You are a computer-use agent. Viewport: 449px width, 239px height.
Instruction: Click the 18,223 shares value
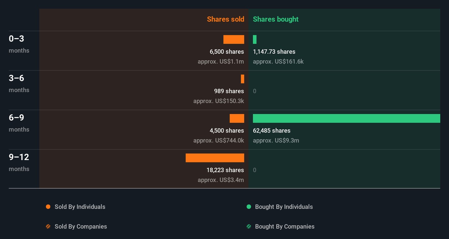(225, 170)
